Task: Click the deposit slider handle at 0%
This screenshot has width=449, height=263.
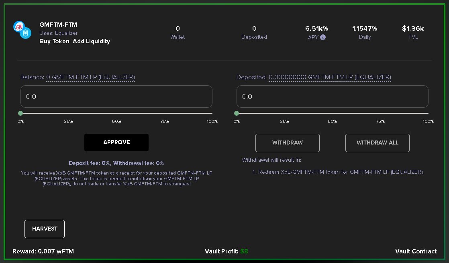Action: click(x=20, y=113)
